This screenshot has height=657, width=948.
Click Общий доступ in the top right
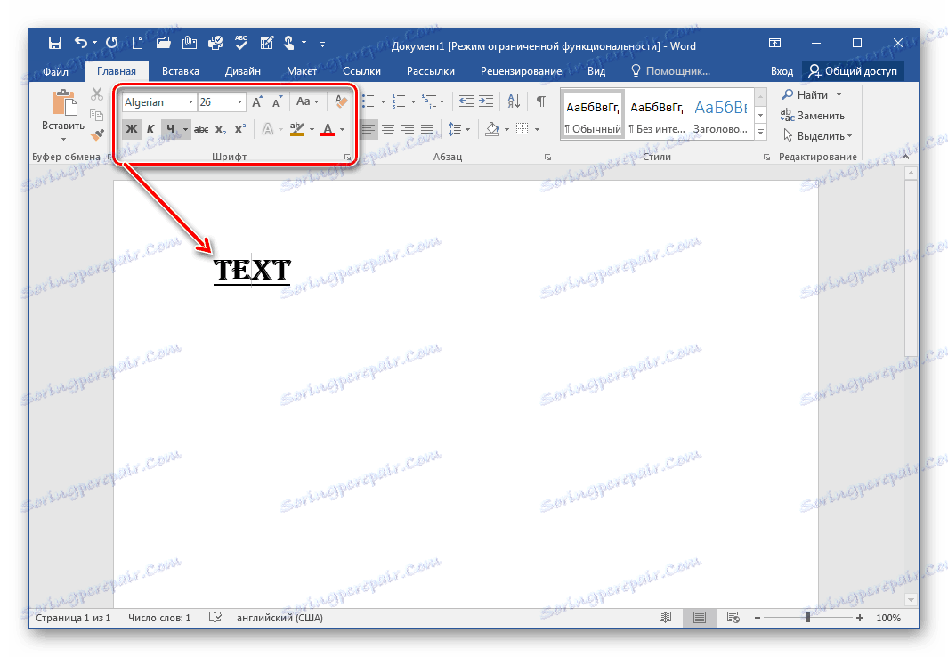pos(852,70)
